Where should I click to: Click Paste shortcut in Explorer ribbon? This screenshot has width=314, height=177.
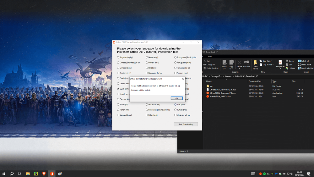(211, 68)
